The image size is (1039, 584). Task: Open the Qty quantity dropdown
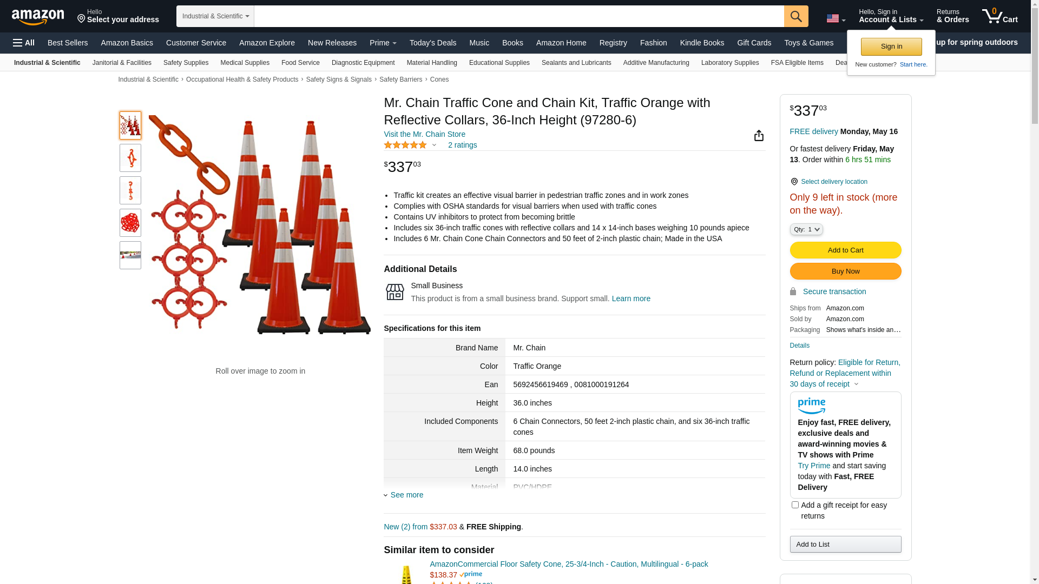tap(806, 229)
